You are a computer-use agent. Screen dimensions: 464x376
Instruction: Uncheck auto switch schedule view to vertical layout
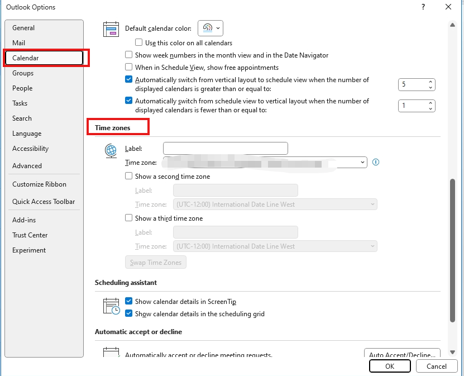click(x=128, y=101)
